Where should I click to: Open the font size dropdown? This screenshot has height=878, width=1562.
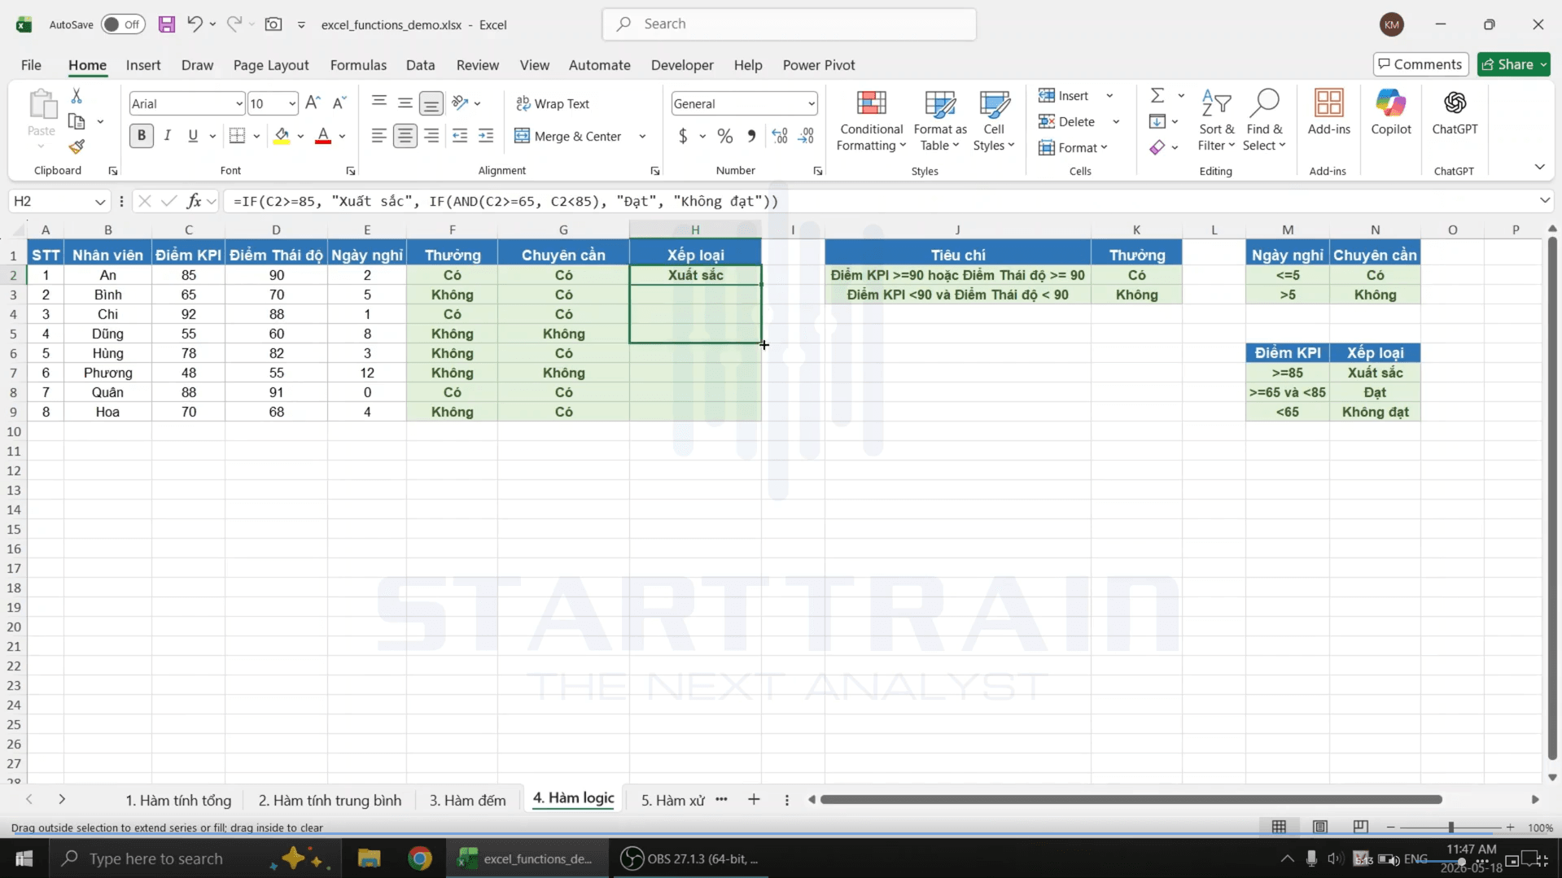[292, 104]
